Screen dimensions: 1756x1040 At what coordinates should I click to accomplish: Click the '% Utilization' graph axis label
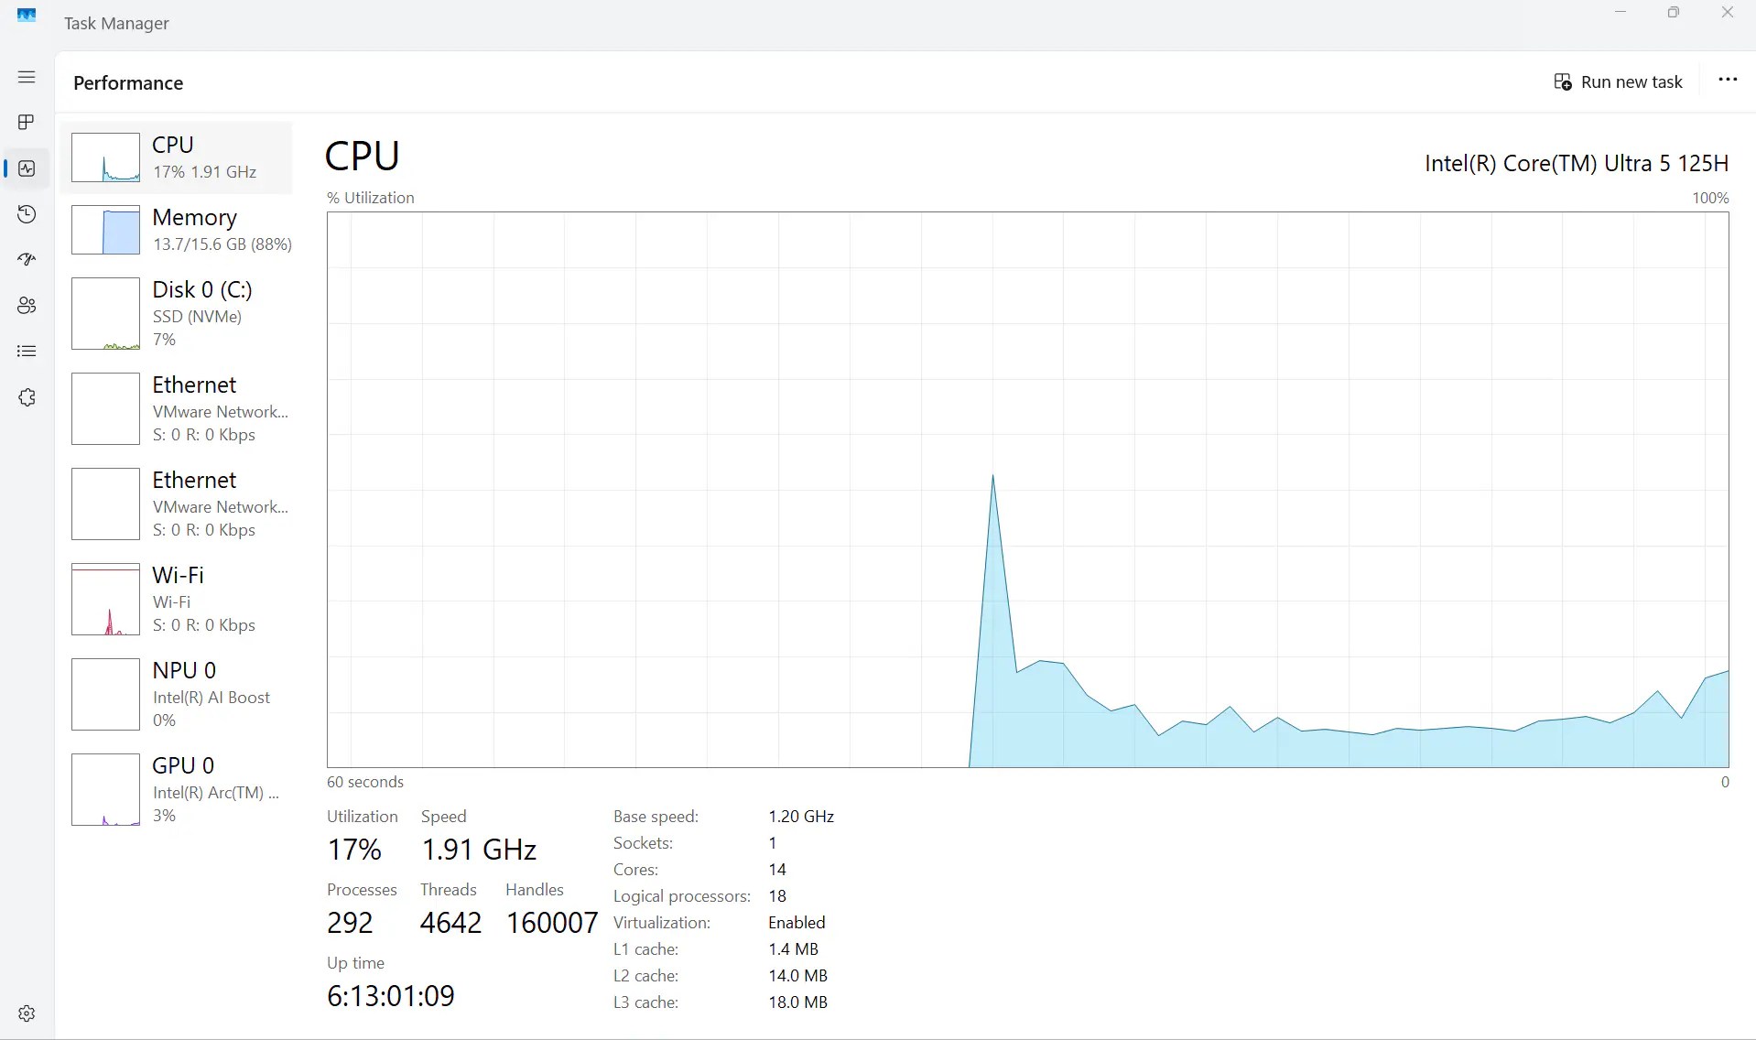pos(371,198)
